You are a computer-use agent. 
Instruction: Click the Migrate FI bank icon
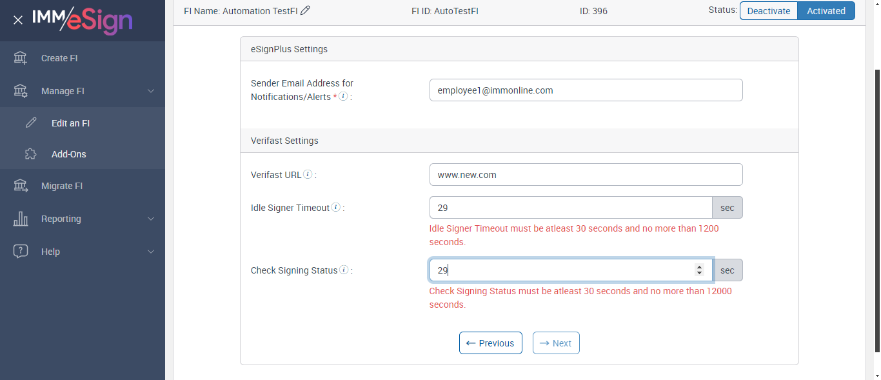(21, 186)
